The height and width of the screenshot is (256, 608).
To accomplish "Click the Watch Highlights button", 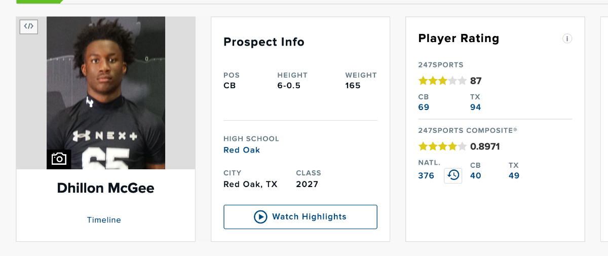I will [300, 217].
